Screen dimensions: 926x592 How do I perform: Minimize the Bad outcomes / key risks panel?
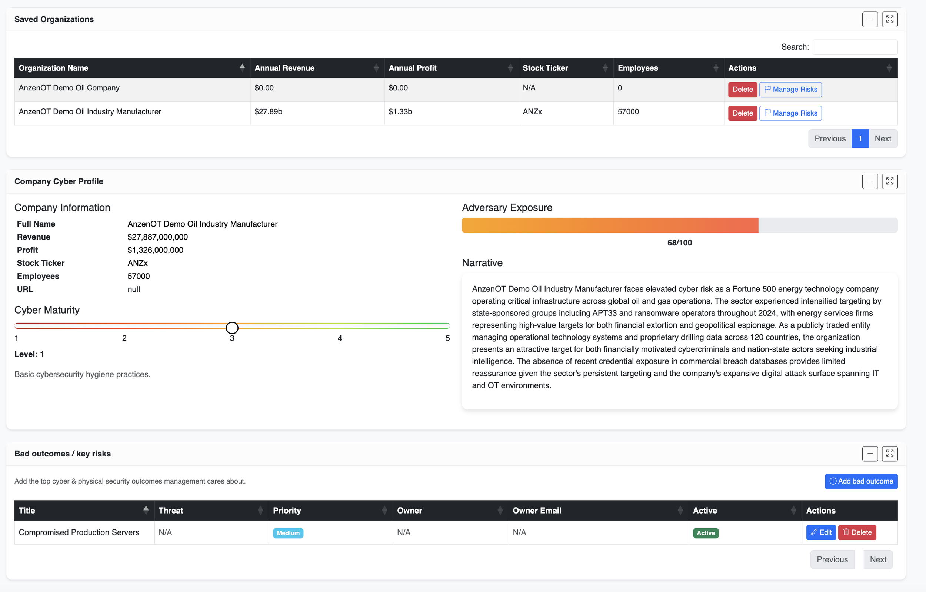(x=869, y=454)
